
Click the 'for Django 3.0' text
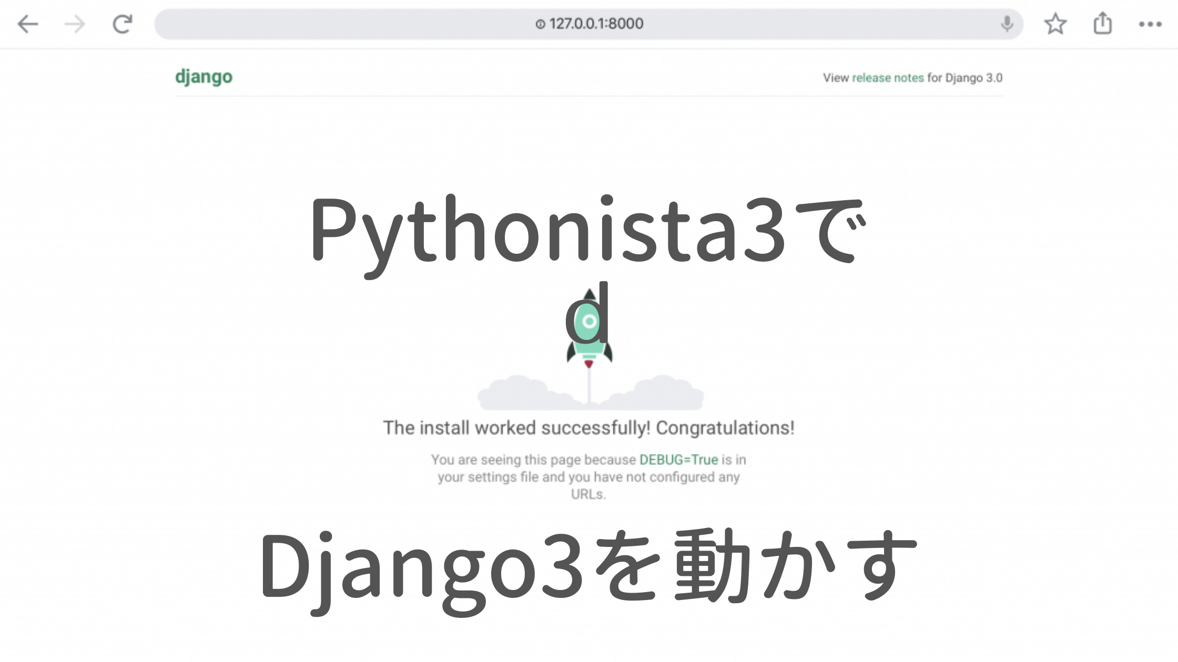tap(965, 78)
